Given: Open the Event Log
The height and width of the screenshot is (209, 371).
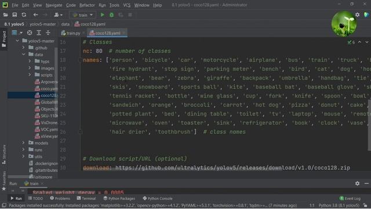Looking at the screenshot, I should (x=350, y=199).
